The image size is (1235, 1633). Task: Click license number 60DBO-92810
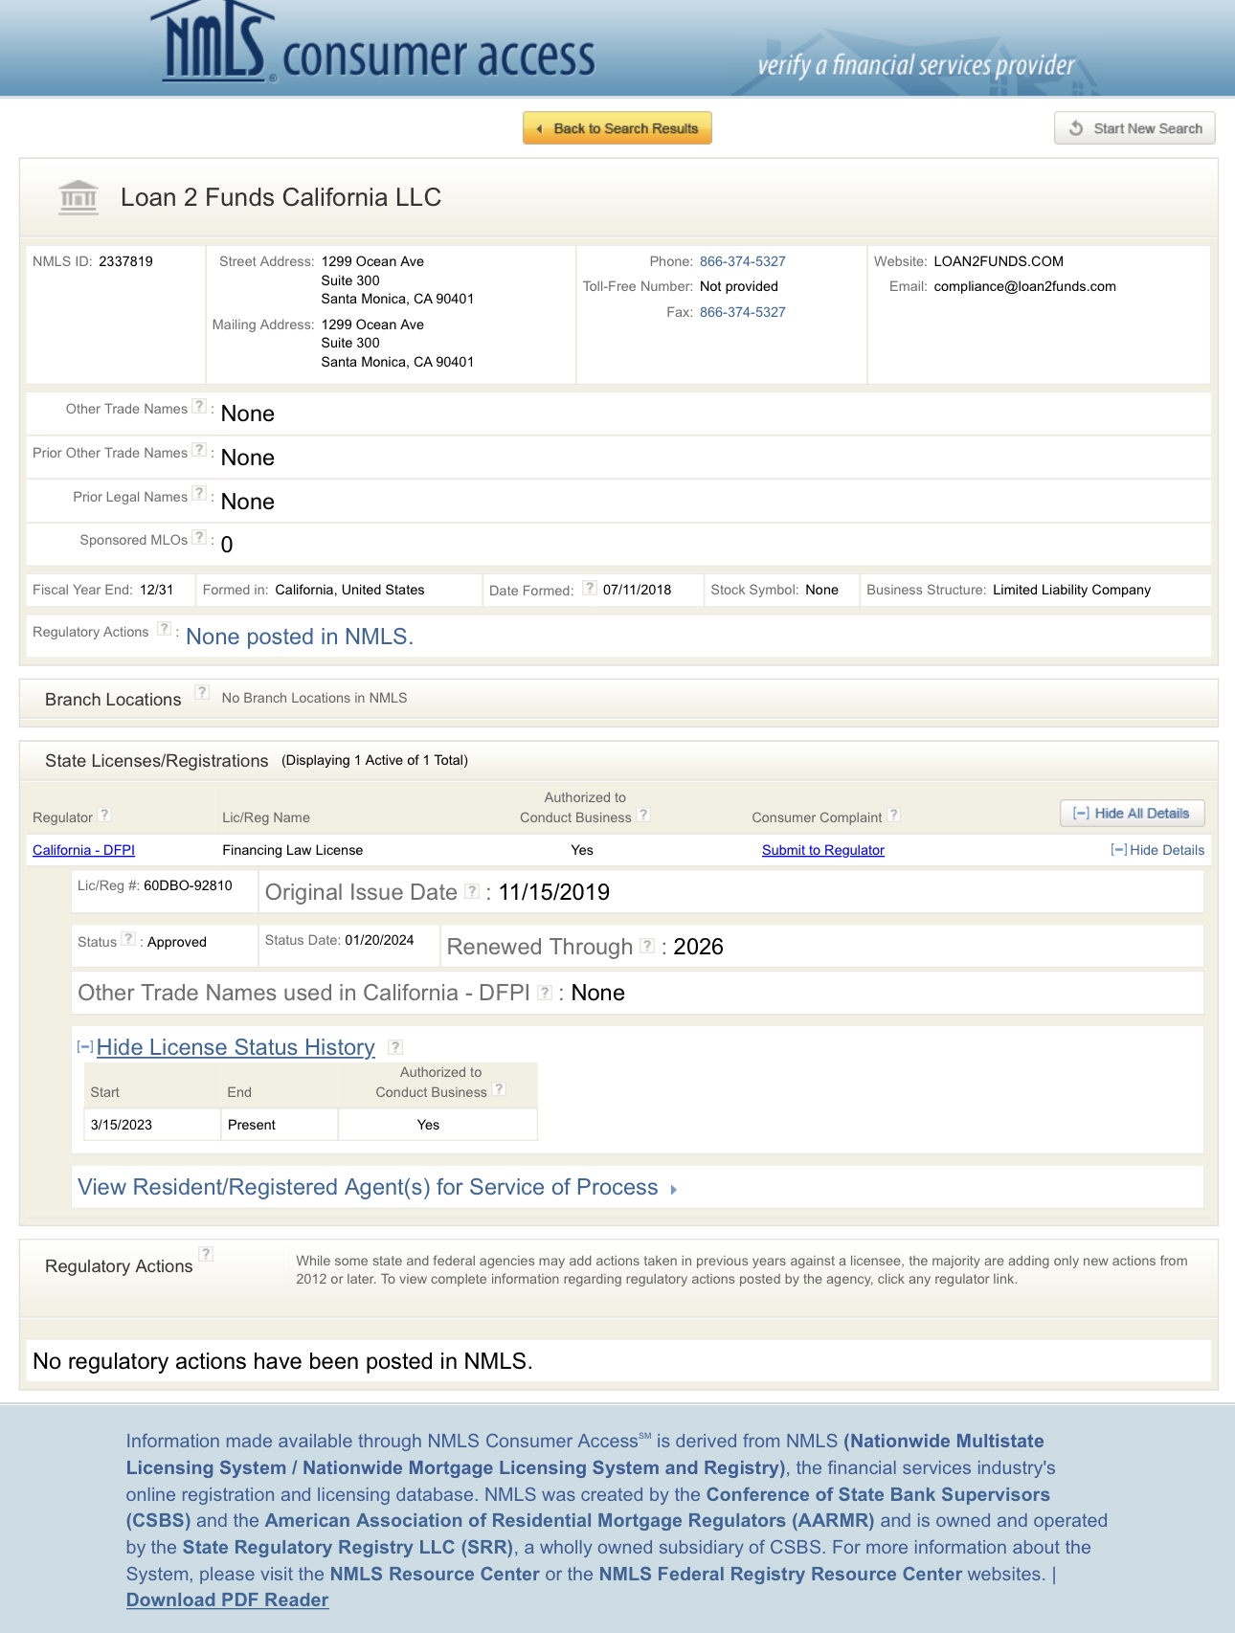(188, 885)
